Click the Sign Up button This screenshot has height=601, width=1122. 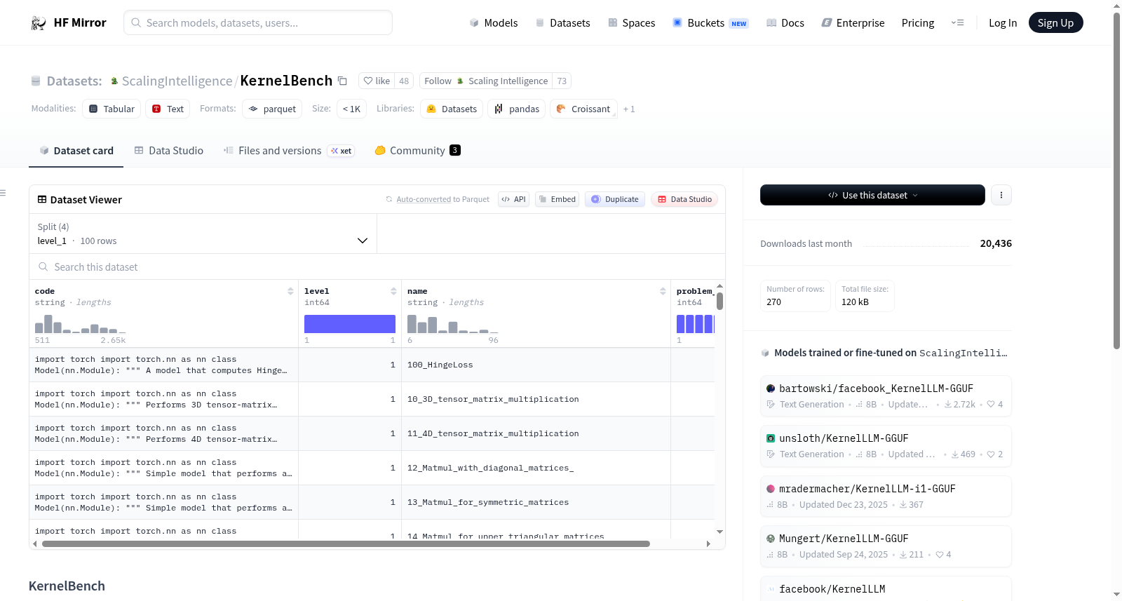pos(1055,22)
